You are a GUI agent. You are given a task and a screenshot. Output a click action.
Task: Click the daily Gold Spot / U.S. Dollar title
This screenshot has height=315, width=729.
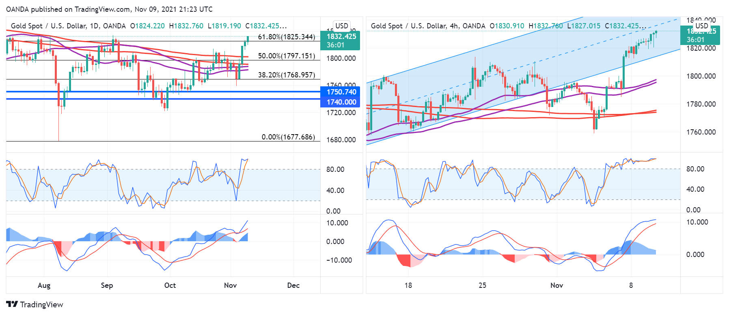point(68,26)
